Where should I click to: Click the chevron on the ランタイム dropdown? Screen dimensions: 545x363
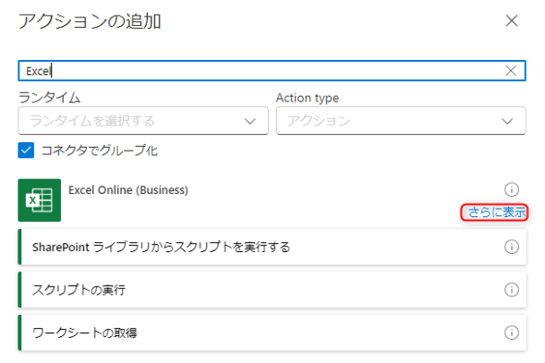(250, 121)
